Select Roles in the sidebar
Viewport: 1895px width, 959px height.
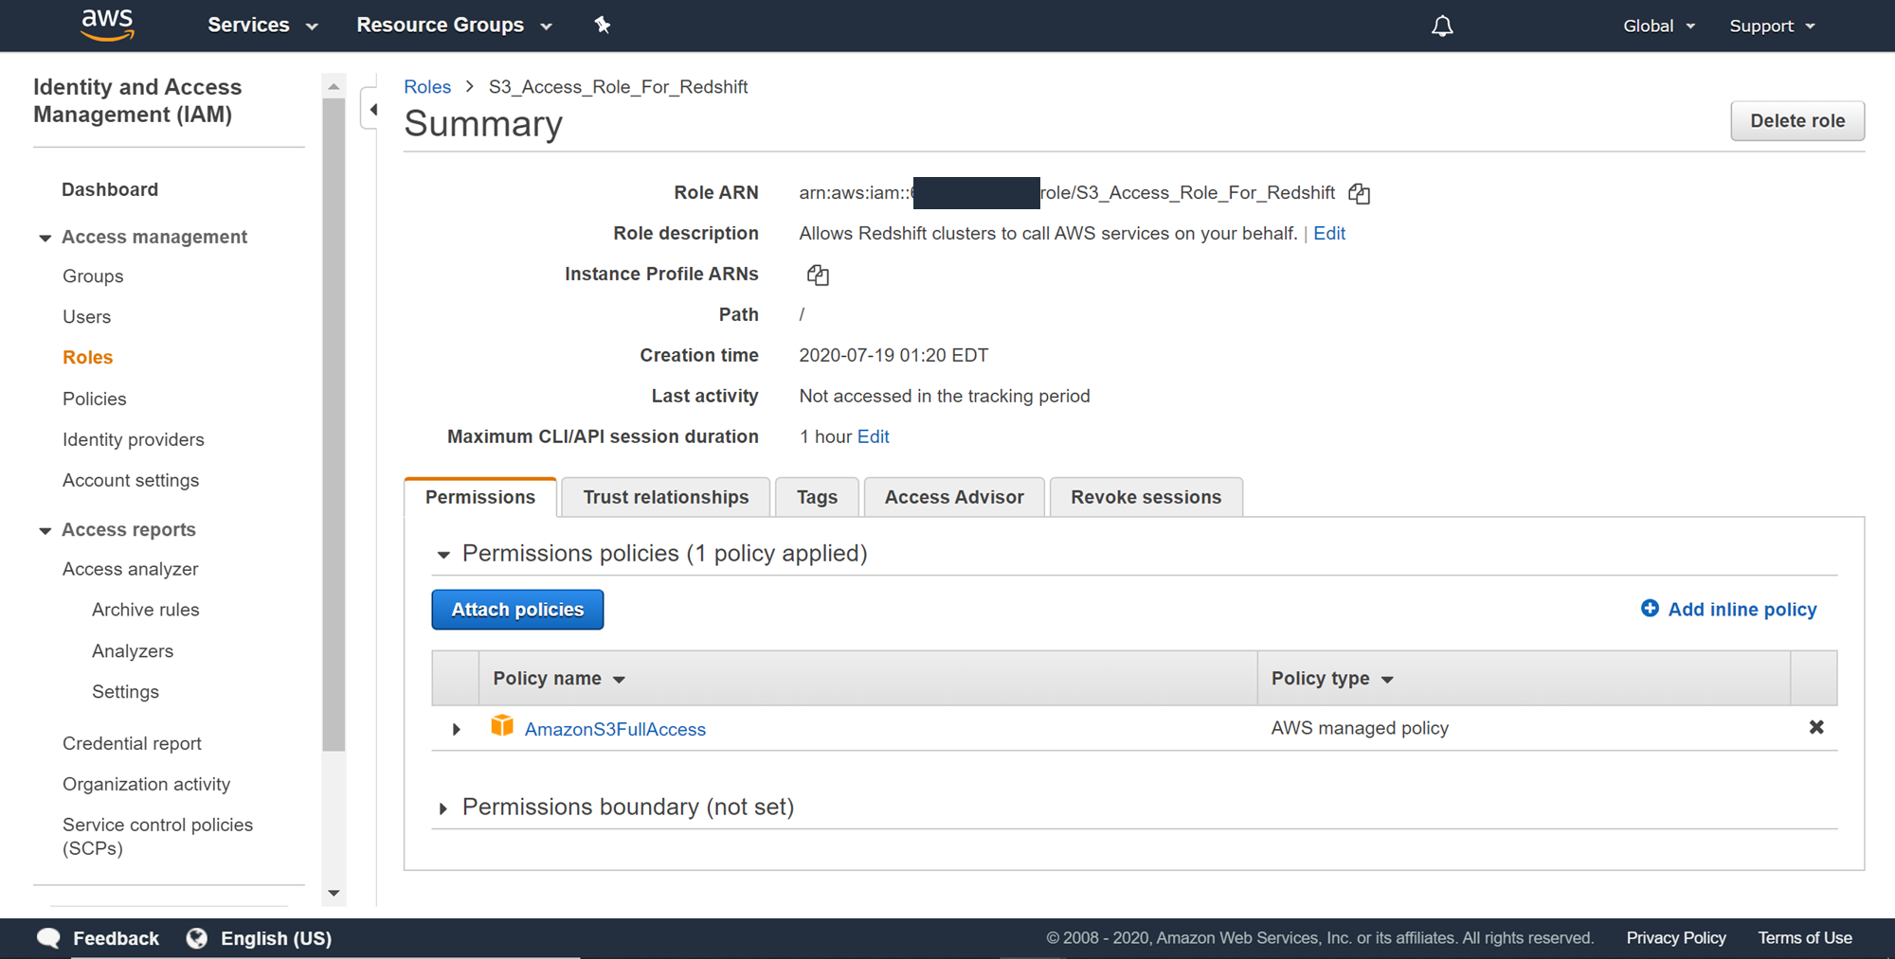point(87,358)
